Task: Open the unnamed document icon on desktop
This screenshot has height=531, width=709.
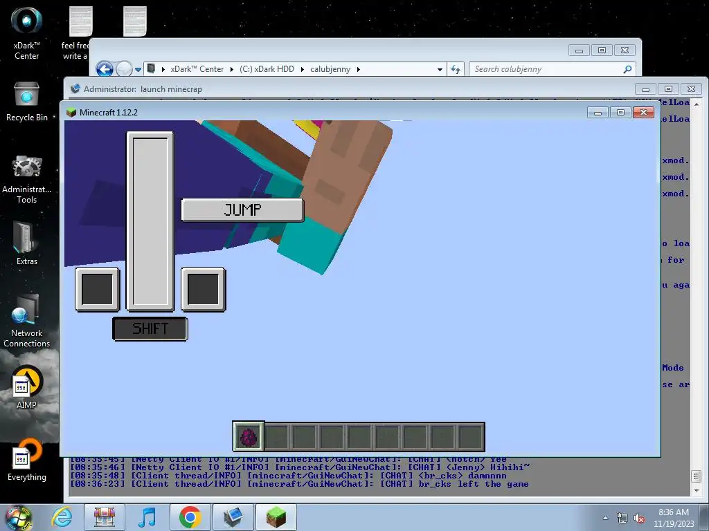Action: pos(135,21)
